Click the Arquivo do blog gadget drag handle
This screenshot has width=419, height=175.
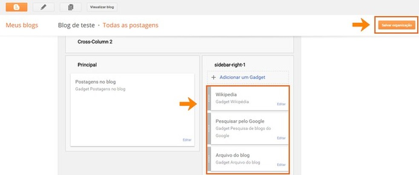(209, 159)
